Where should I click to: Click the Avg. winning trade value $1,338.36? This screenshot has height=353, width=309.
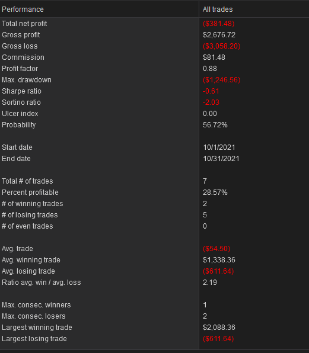click(219, 260)
